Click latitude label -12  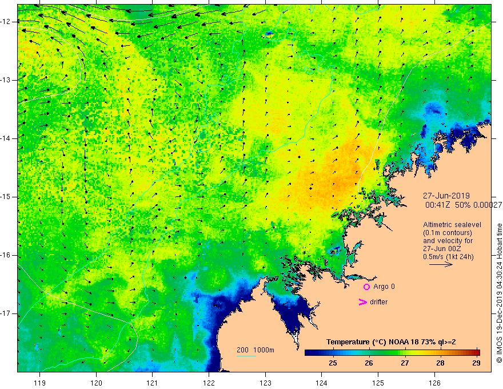[6, 22]
